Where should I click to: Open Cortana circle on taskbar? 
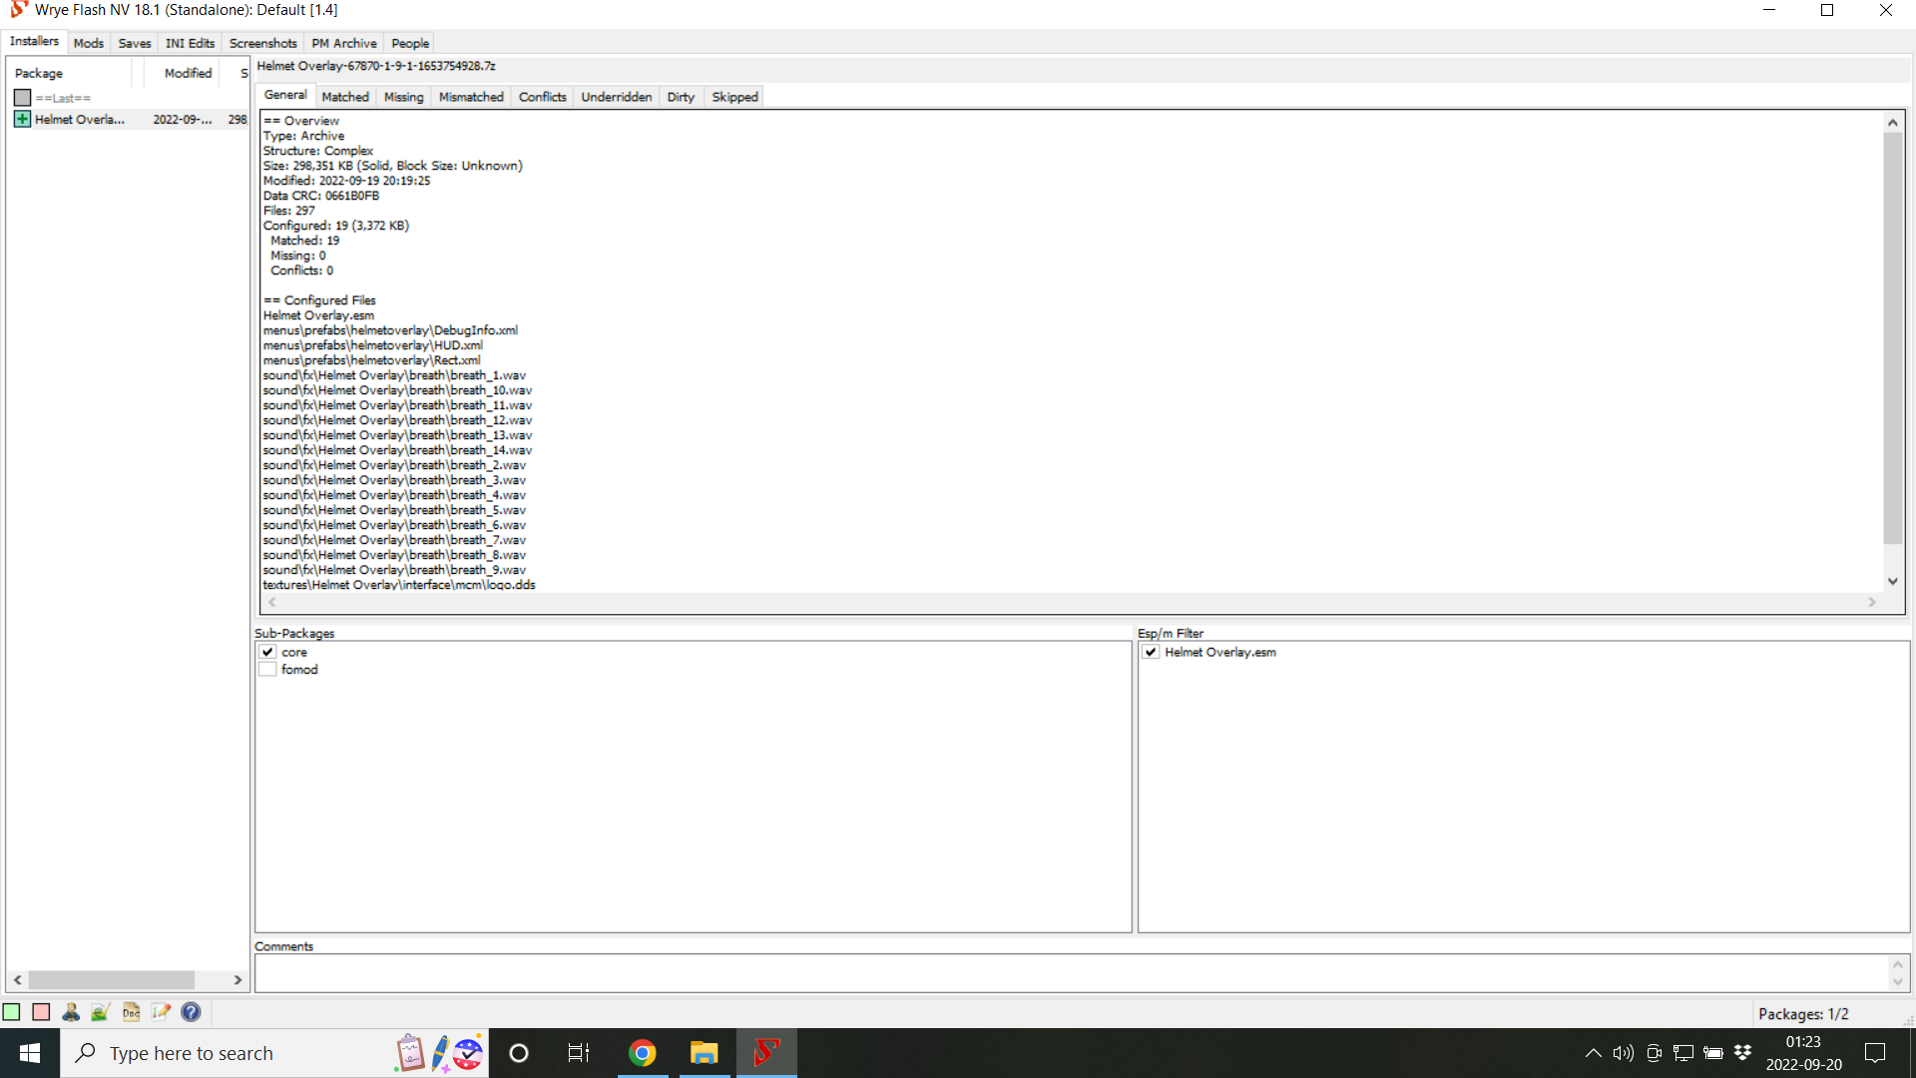[x=519, y=1053]
